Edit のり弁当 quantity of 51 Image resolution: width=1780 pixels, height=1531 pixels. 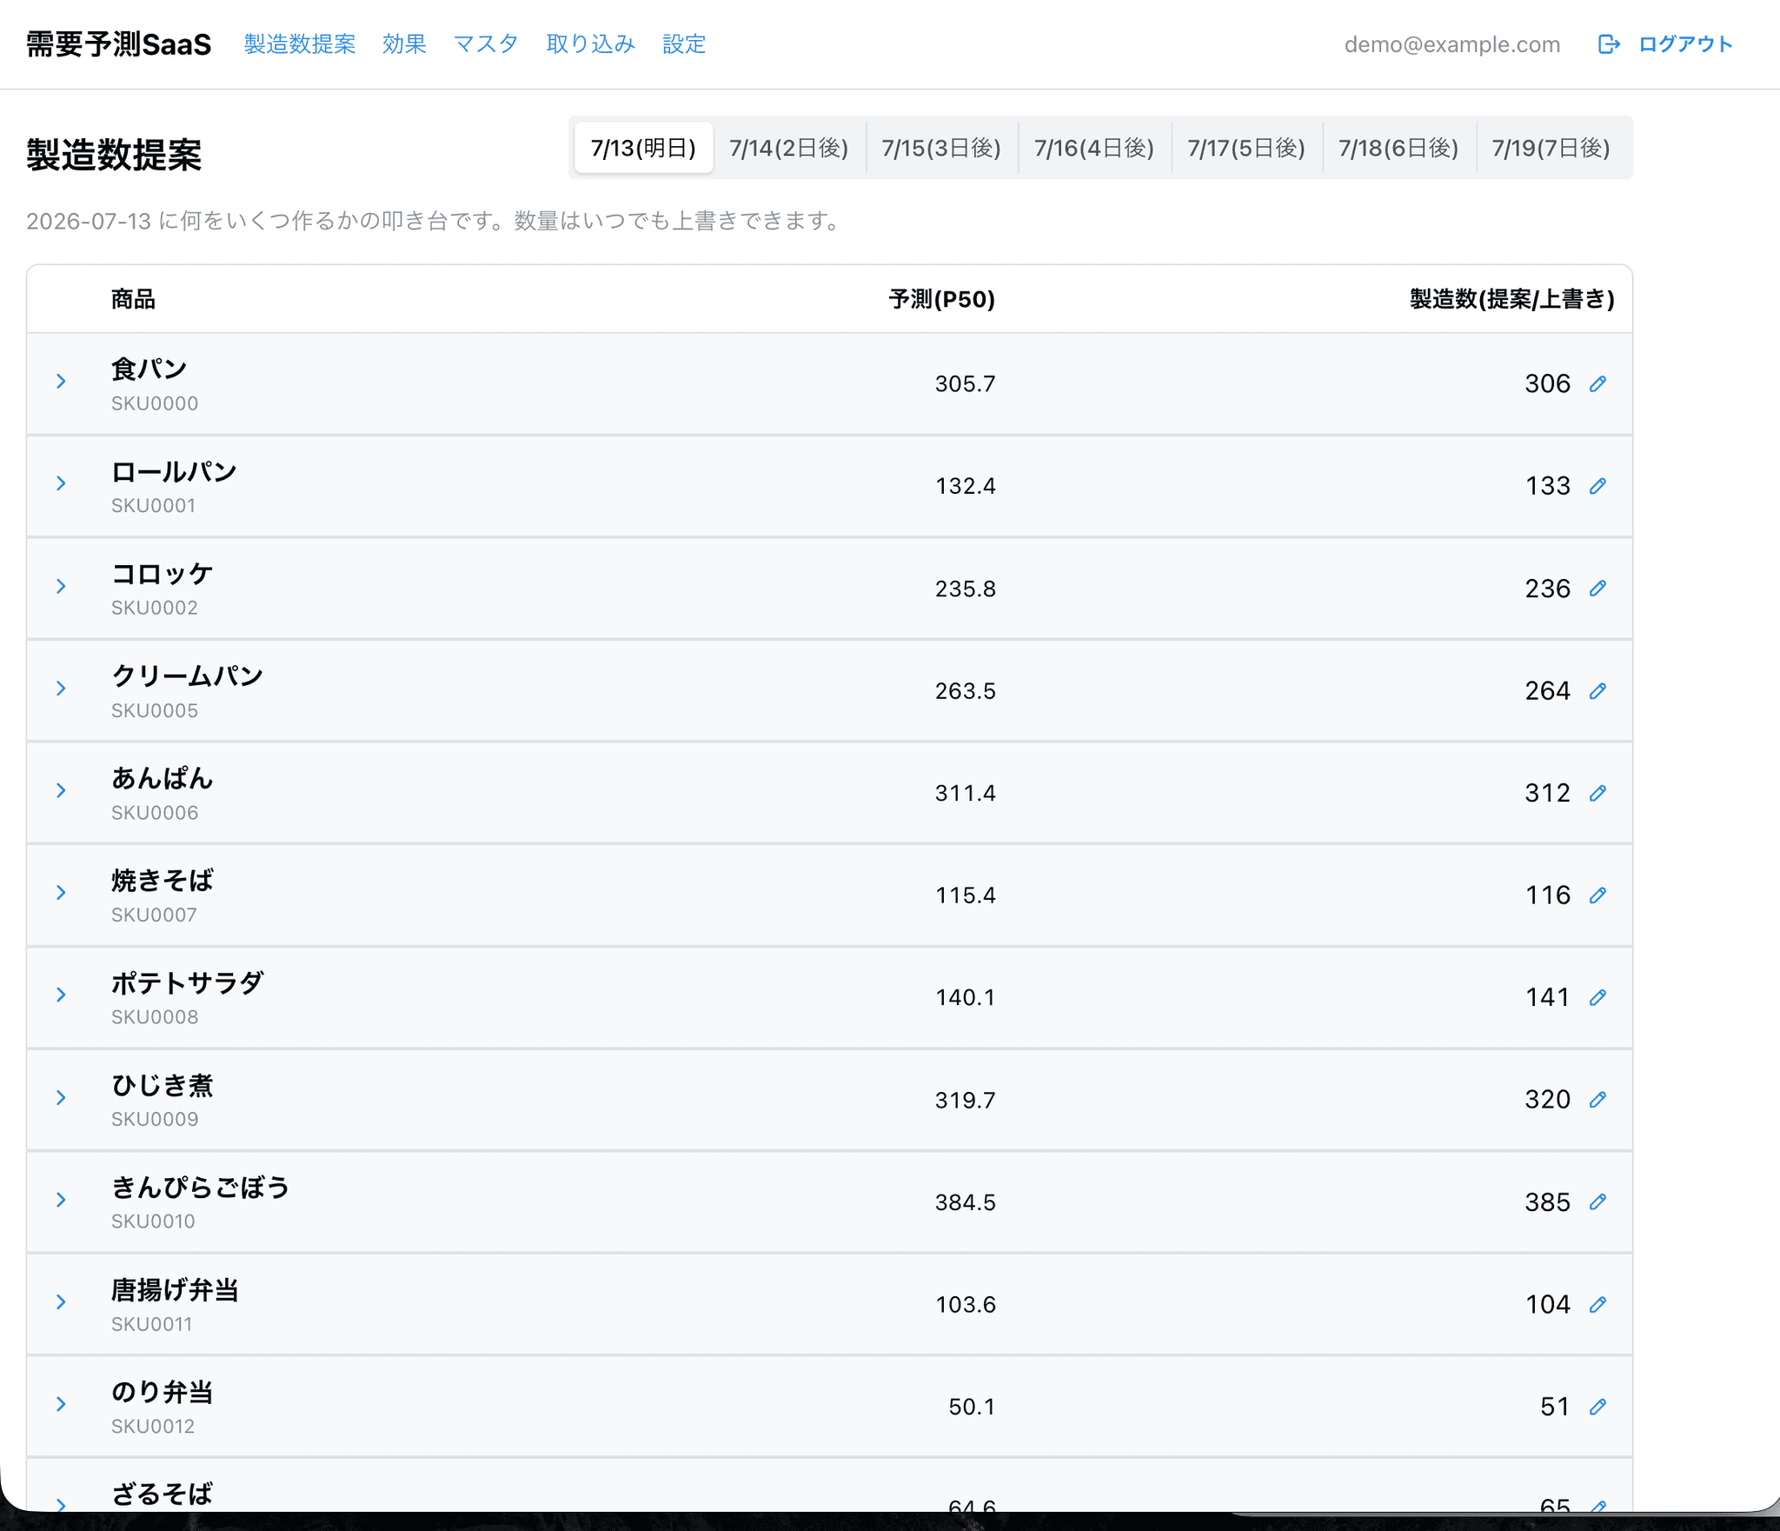[x=1597, y=1407]
